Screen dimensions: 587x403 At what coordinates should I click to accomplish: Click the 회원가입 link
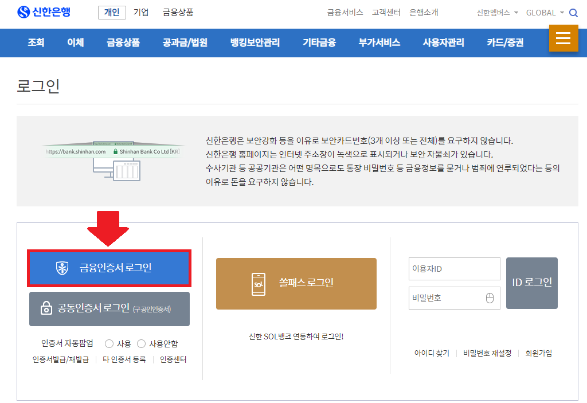pos(538,353)
